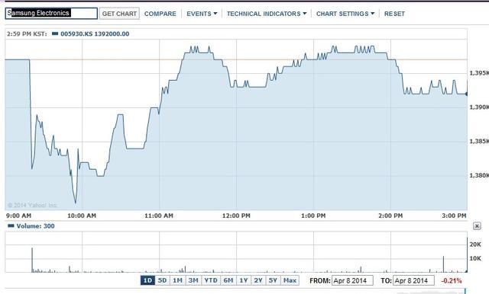Show the Max time range
489x294 pixels.
[x=290, y=280]
